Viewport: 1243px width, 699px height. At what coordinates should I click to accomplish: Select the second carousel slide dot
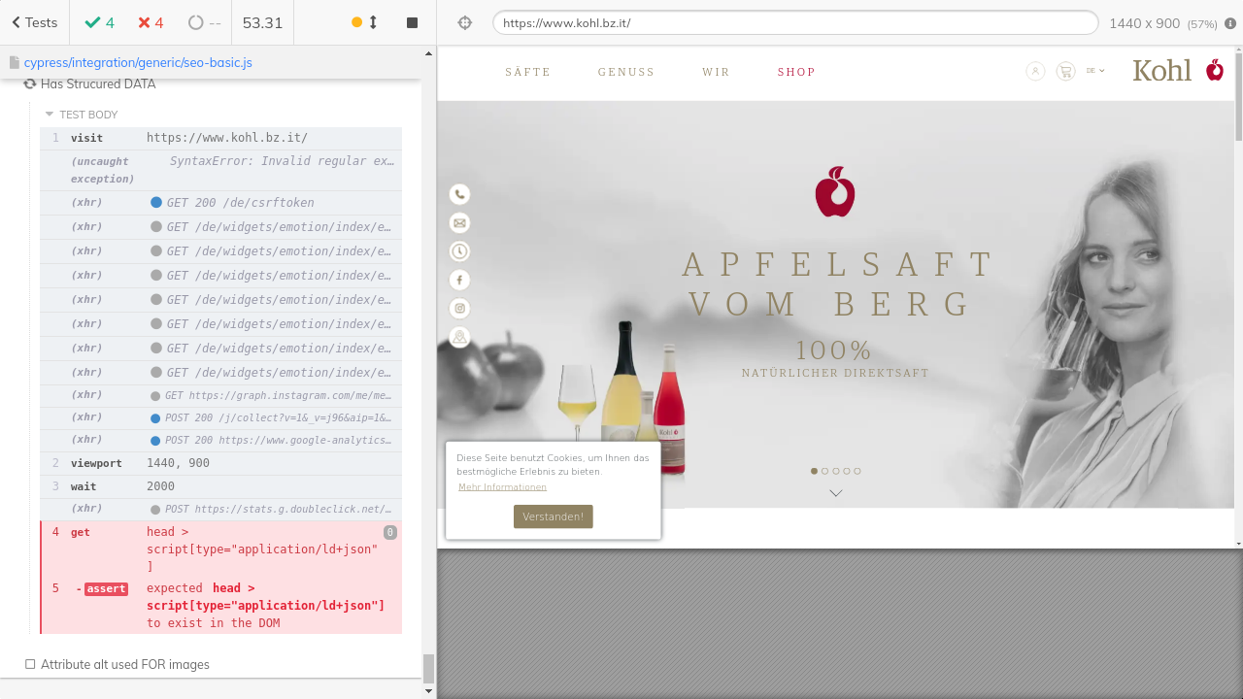click(824, 471)
